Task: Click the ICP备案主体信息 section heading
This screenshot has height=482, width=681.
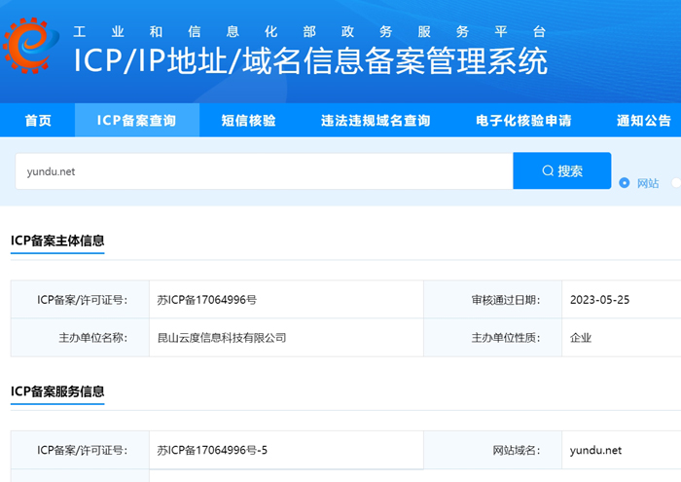Action: (57, 241)
